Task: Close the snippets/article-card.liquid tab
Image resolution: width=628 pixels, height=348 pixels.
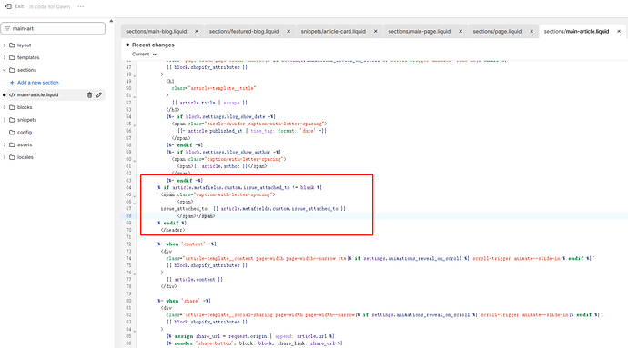Action: (x=376, y=31)
